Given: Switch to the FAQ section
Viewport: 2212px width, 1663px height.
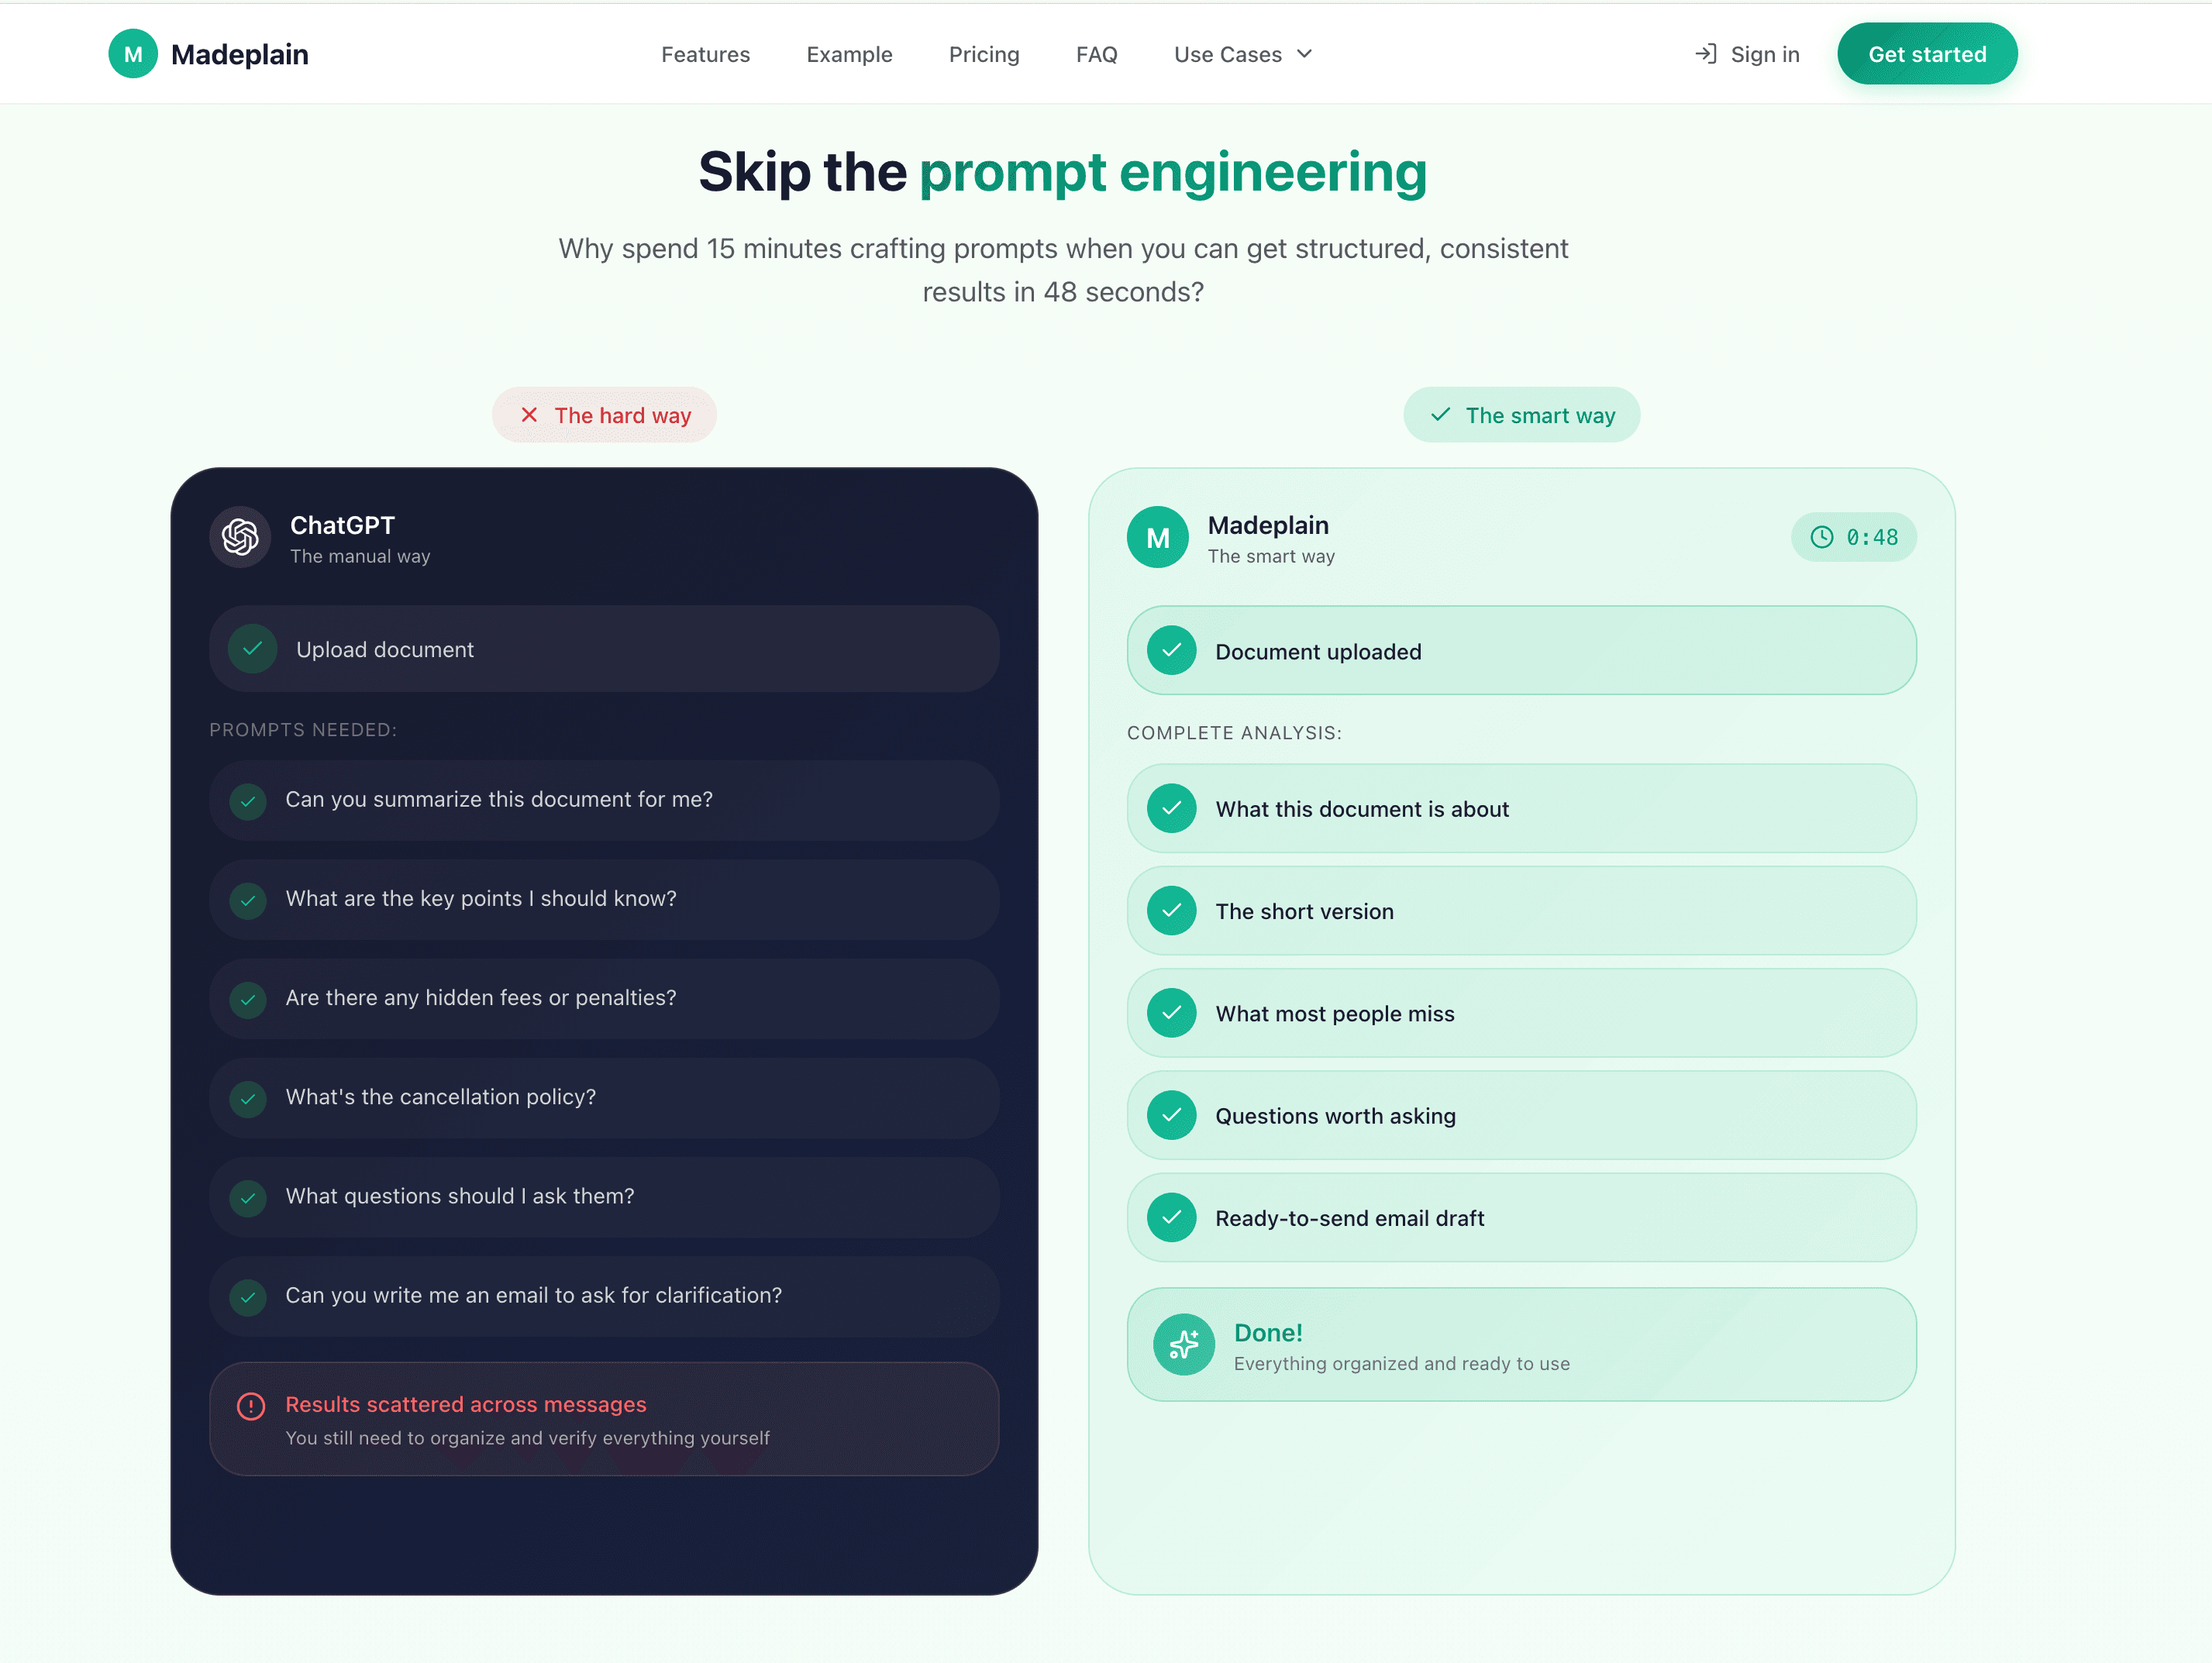Looking at the screenshot, I should [x=1096, y=54].
